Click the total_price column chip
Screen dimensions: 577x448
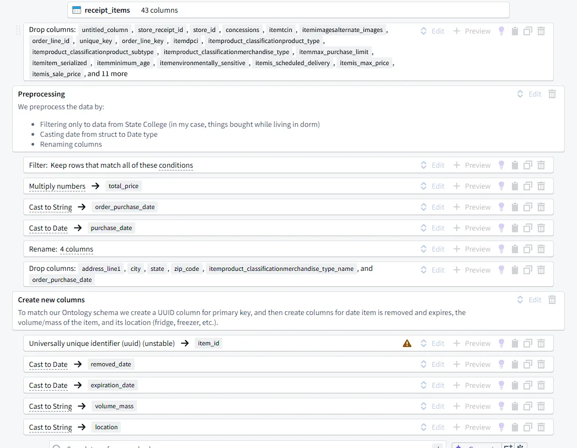click(123, 186)
